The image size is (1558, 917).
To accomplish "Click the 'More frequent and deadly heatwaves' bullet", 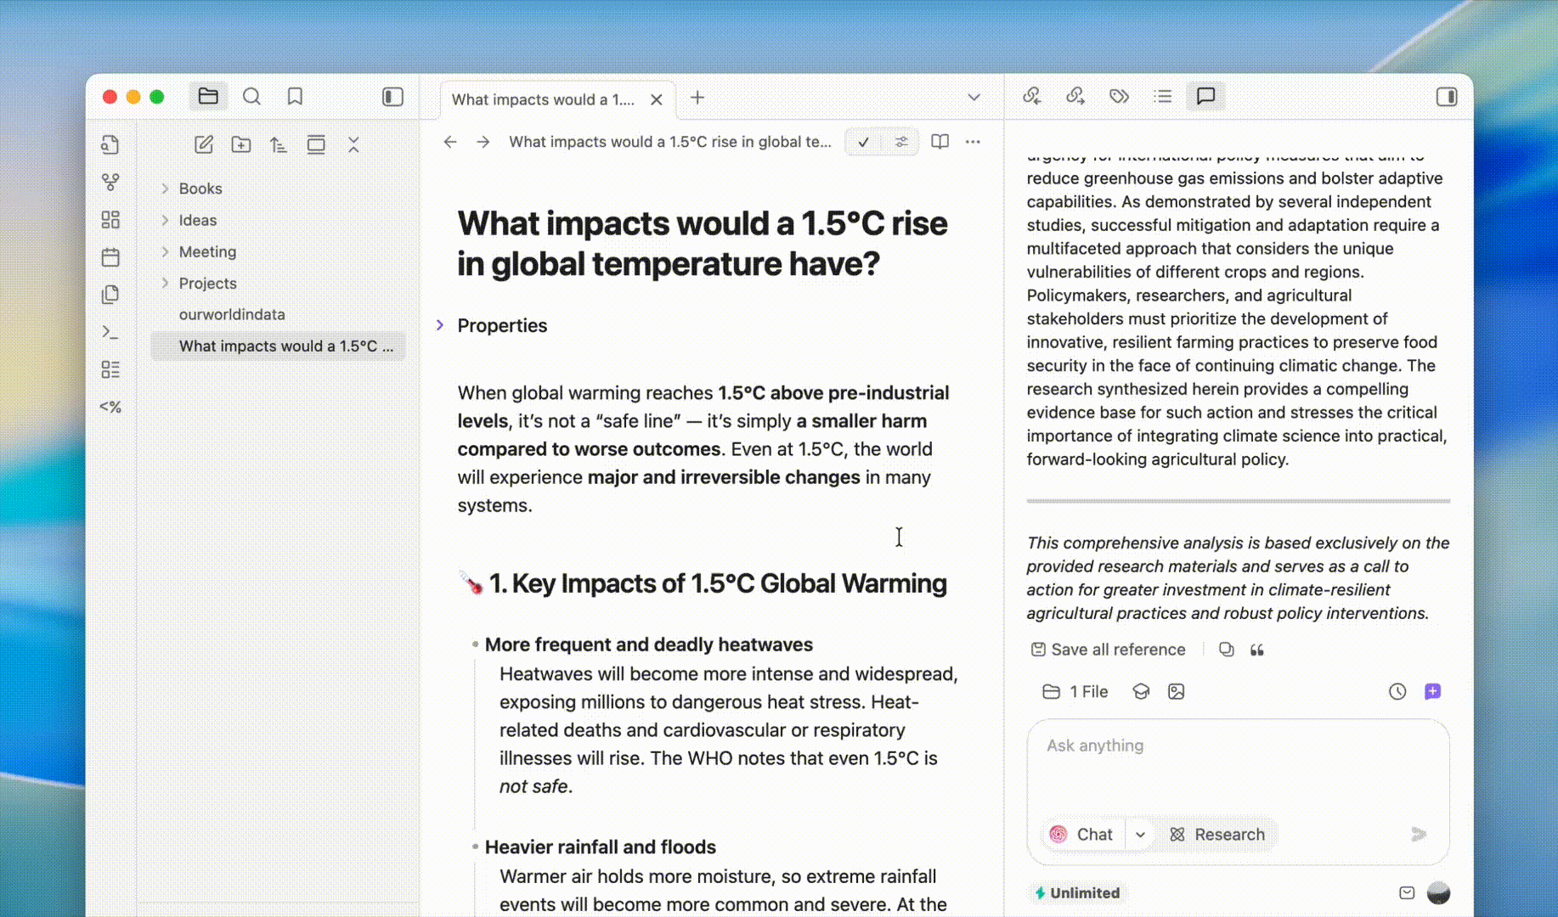I will 475,644.
